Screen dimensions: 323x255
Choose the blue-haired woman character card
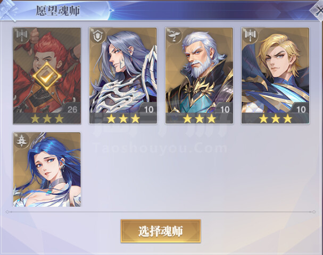pyautogui.click(x=47, y=169)
